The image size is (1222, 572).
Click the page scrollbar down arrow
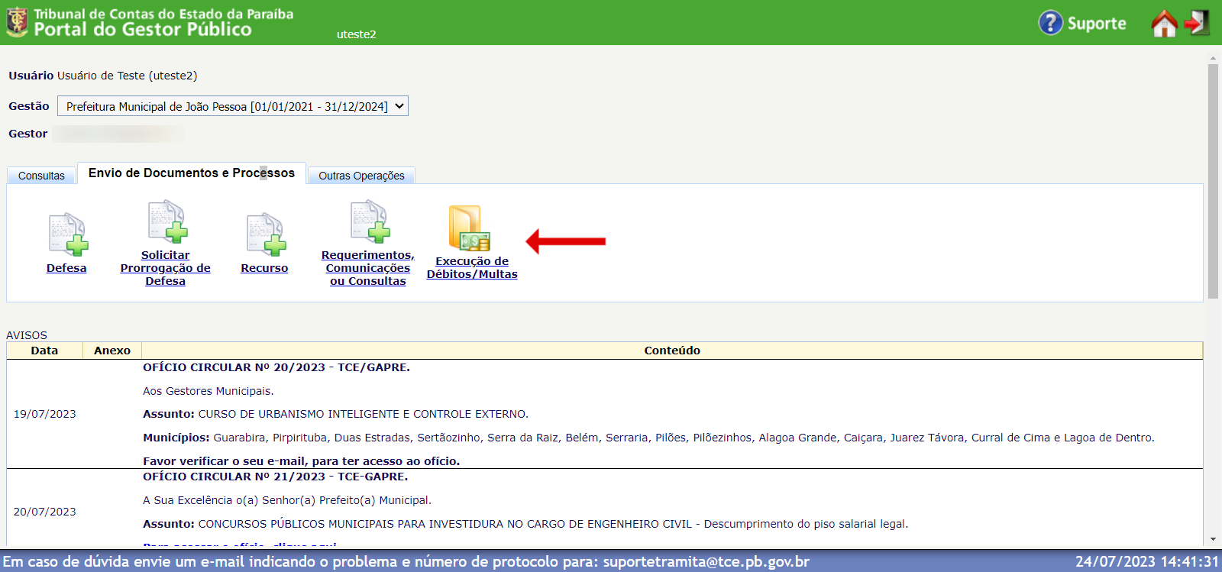(1213, 539)
